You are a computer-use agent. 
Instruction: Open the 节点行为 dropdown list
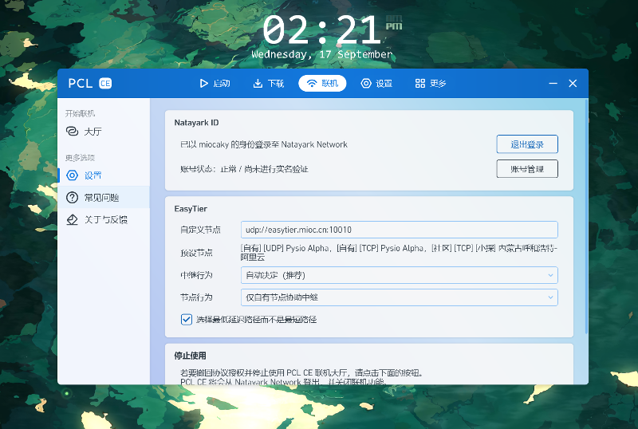point(399,297)
